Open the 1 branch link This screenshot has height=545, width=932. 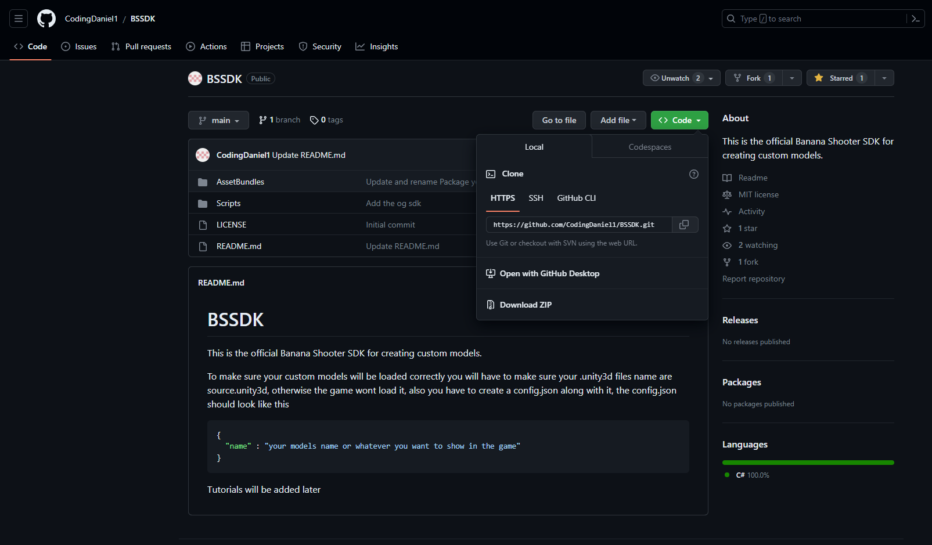point(280,120)
